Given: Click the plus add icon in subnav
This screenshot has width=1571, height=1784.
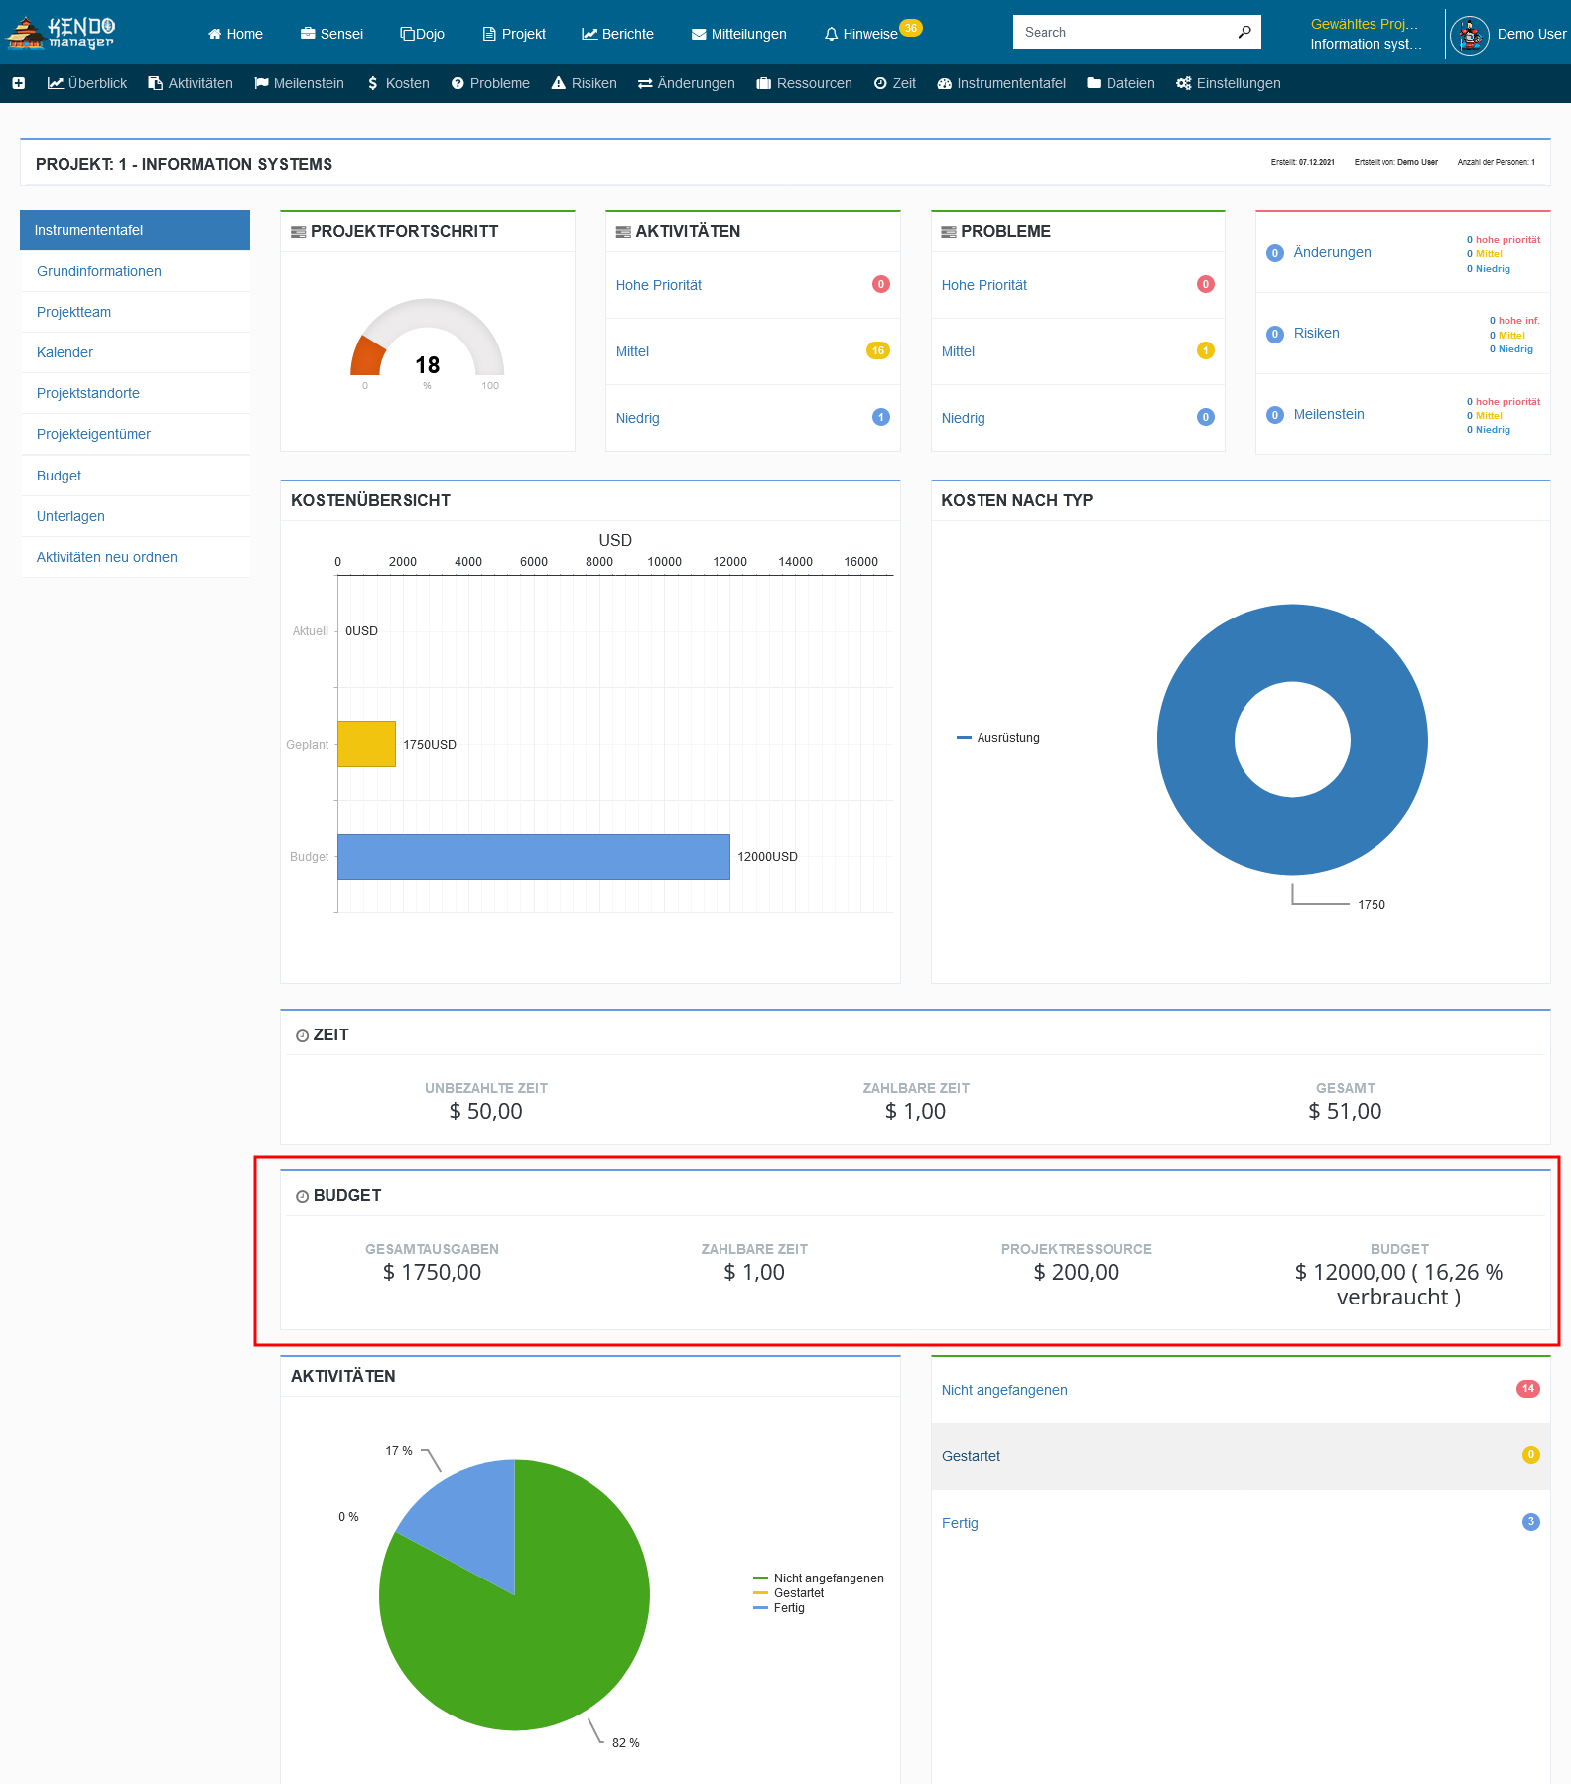Looking at the screenshot, I should 18,83.
